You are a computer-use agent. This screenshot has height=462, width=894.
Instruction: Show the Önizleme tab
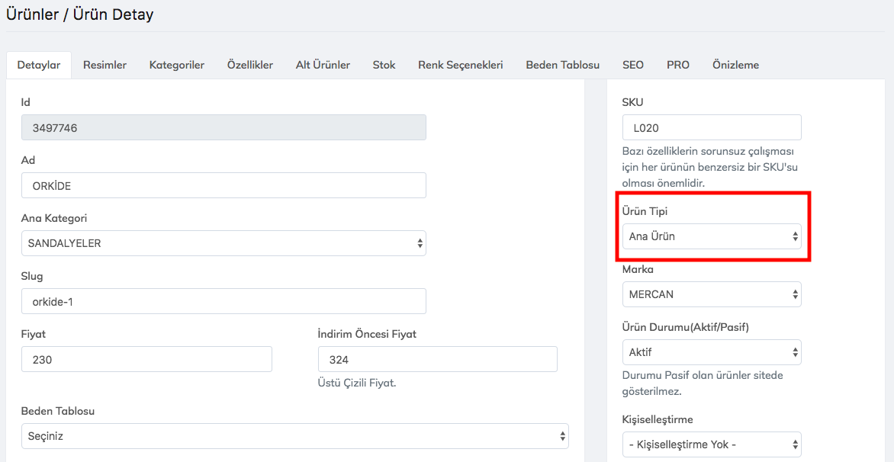pos(735,65)
